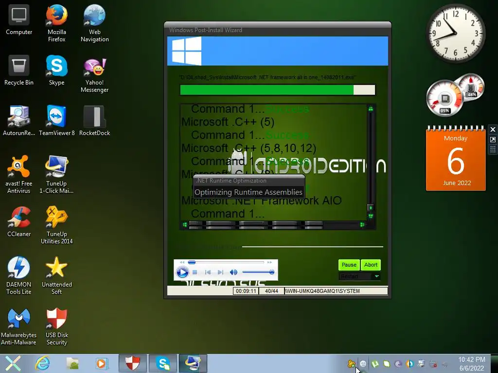Viewport: 498px width, 373px height.
Task: Open TuneUp Utilities 2014 shortcut
Action: click(56, 225)
